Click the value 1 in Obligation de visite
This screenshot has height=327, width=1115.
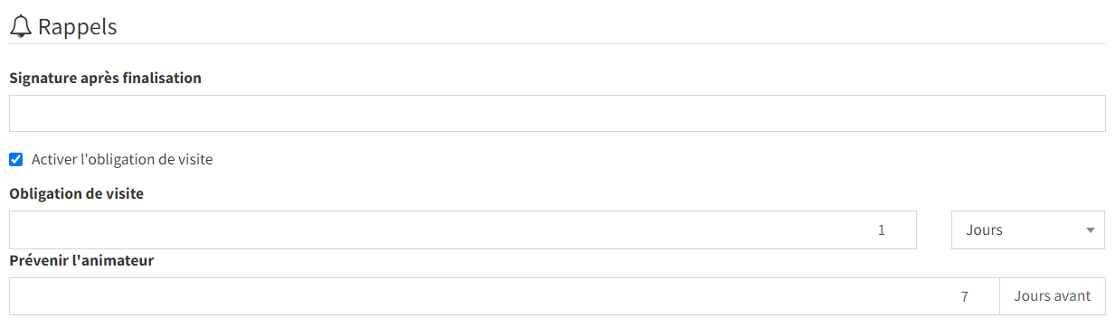tap(882, 230)
